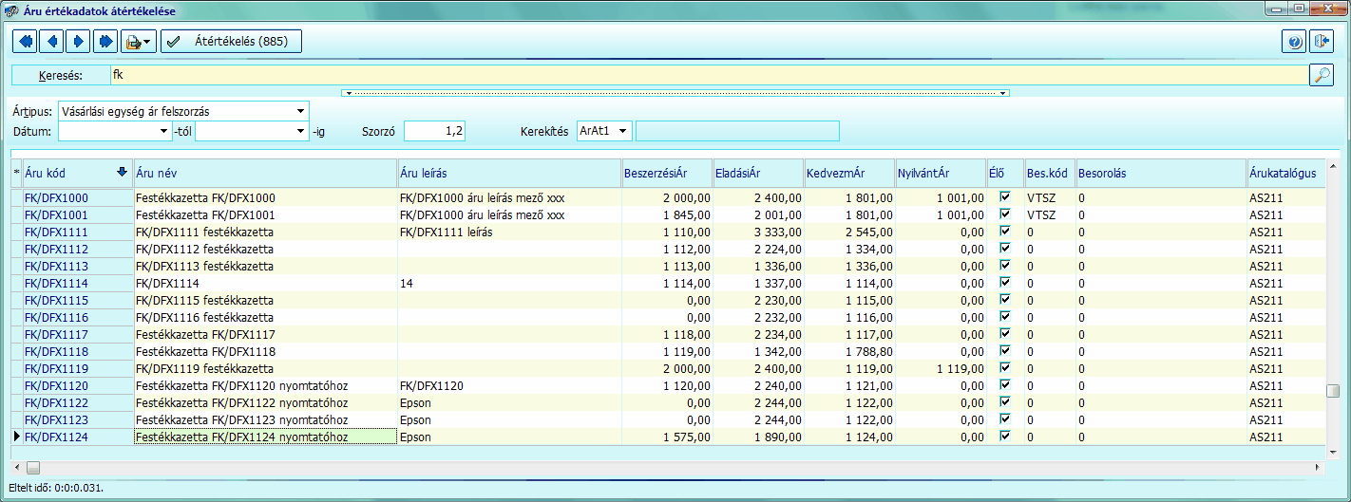Click the Besorolás column header
This screenshot has width=1351, height=502.
(1160, 173)
